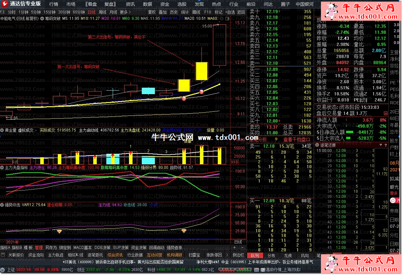This screenshot has width=403, height=275.
Task: Click the plus zoom icon below 日线
Action: coord(234,248)
